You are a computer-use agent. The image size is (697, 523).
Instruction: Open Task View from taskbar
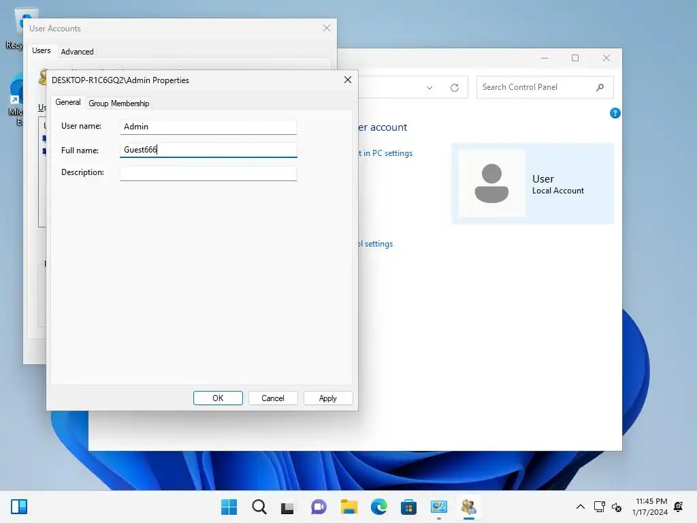tap(288, 507)
